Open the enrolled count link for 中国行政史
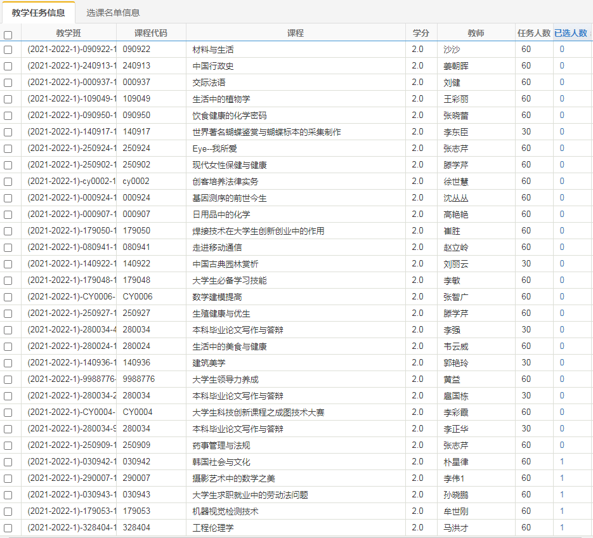The image size is (593, 538). coord(562,66)
